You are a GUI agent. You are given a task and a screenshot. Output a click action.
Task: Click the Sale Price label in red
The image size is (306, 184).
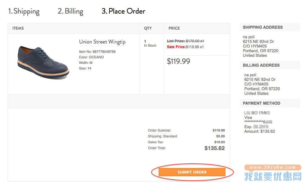coord(176,47)
